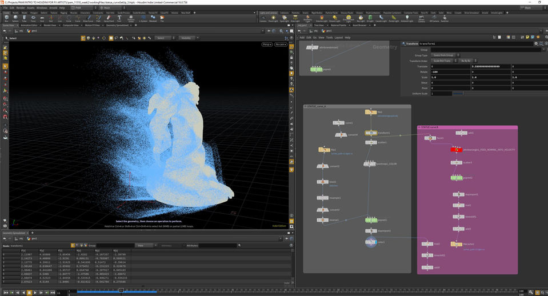Switch to the Material Palette tab

point(338,25)
